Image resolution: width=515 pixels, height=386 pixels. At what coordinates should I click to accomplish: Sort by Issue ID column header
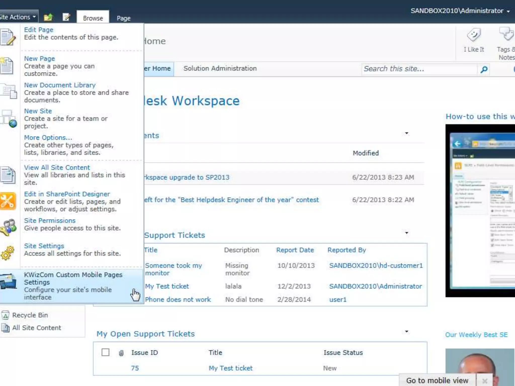point(145,353)
